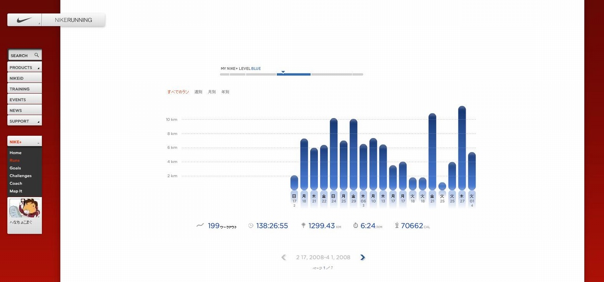Go to next date range arrow
The width and height of the screenshot is (604, 282).
coord(362,258)
